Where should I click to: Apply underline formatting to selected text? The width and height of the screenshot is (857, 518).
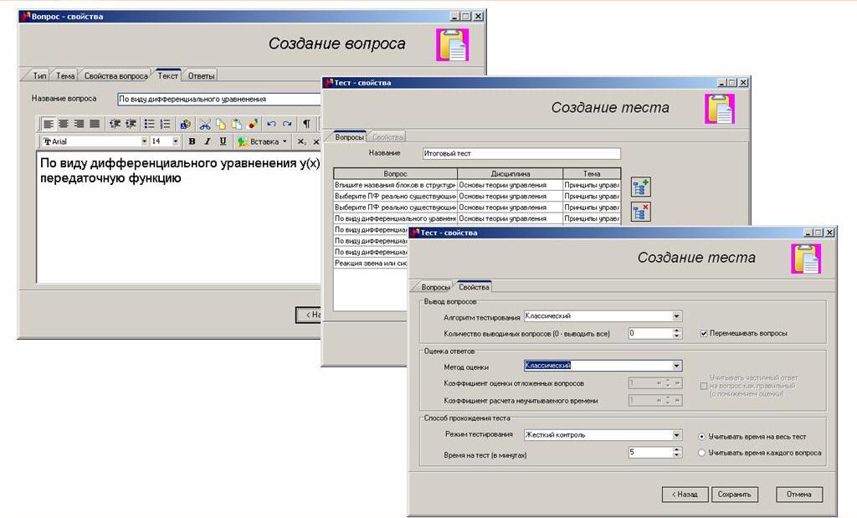coord(223,140)
